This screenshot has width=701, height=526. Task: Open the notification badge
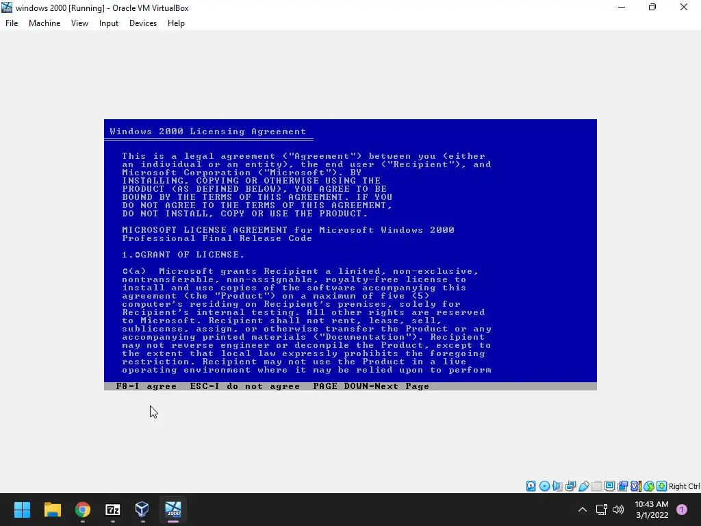(x=682, y=510)
